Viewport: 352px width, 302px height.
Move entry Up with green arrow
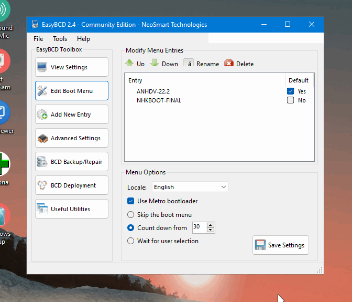click(x=135, y=64)
